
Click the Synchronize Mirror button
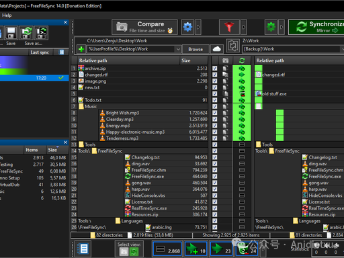coord(316,27)
